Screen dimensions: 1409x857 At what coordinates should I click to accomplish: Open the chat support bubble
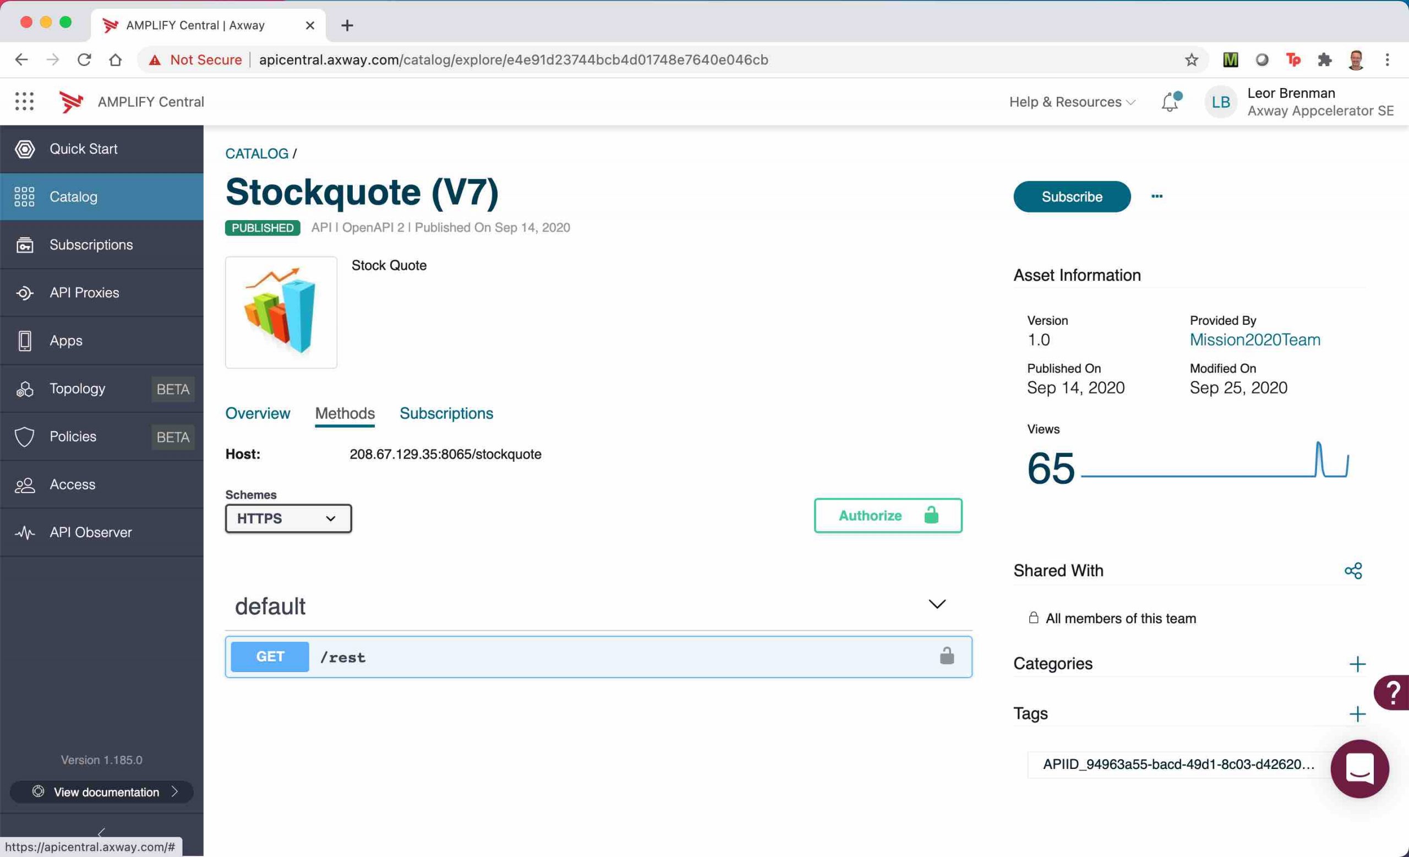(x=1359, y=768)
